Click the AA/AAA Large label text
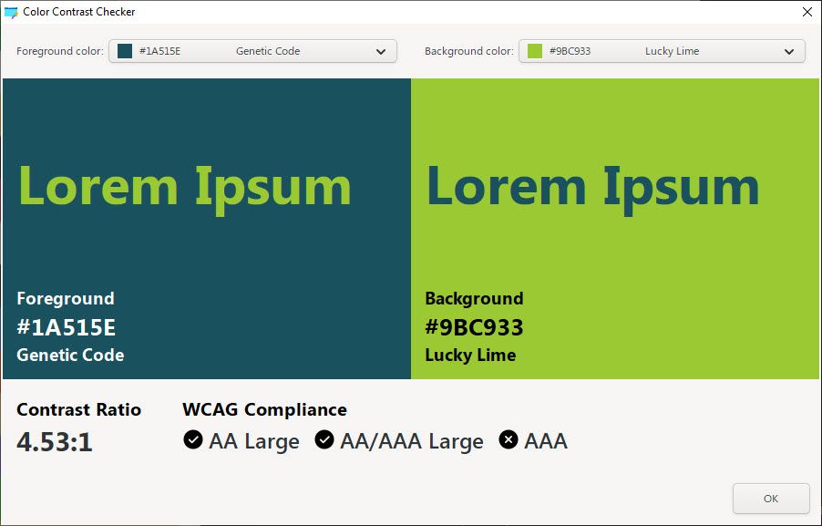The image size is (822, 526). pyautogui.click(x=412, y=441)
